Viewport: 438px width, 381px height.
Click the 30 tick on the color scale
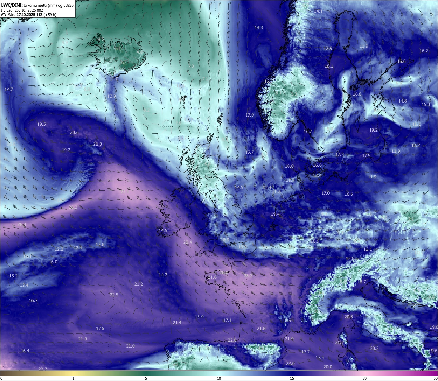coord(365,378)
